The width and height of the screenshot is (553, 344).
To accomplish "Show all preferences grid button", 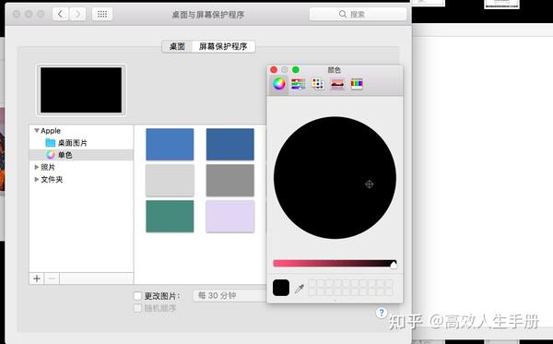I will tap(102, 14).
